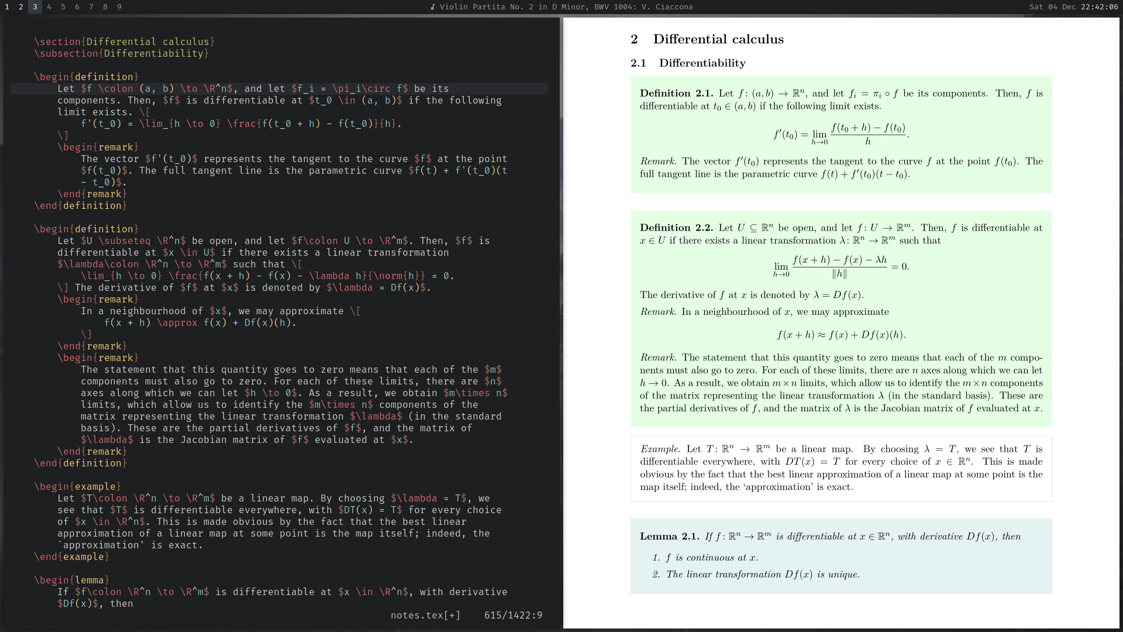
Task: Jump to workspace 9 tag
Action: pyautogui.click(x=119, y=7)
